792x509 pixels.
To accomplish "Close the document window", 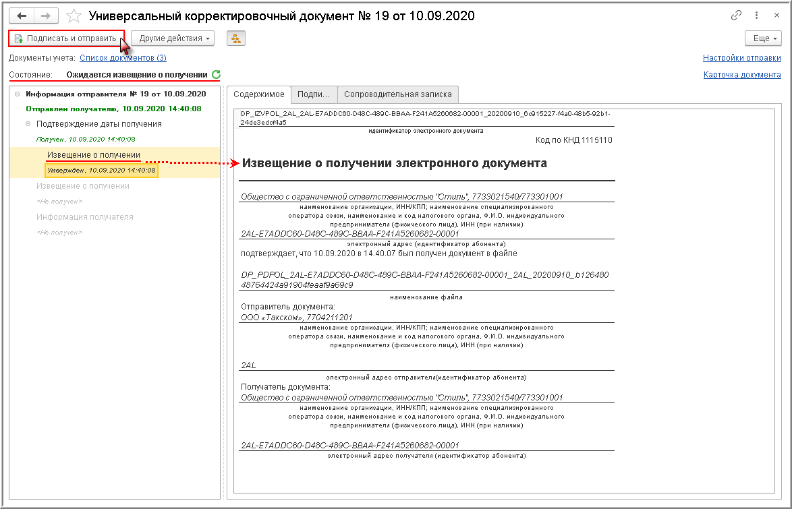I will (x=777, y=16).
